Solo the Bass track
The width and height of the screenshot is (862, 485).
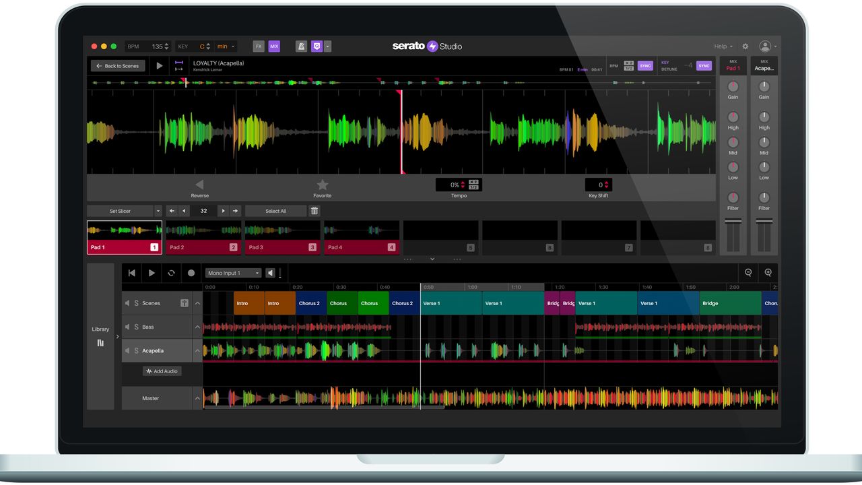136,327
